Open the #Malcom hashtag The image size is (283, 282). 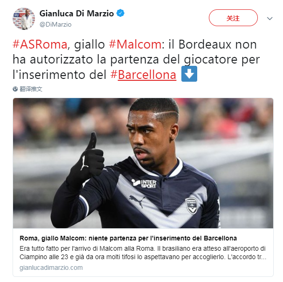pyautogui.click(x=135, y=44)
